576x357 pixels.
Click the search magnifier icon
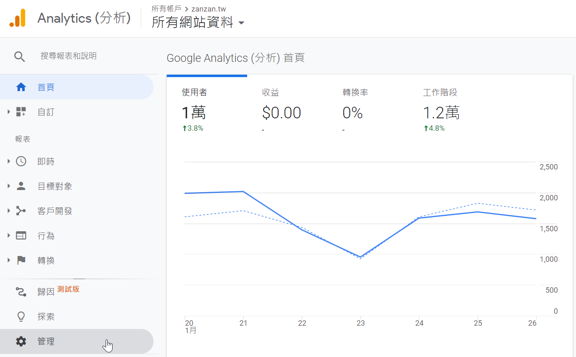(20, 56)
